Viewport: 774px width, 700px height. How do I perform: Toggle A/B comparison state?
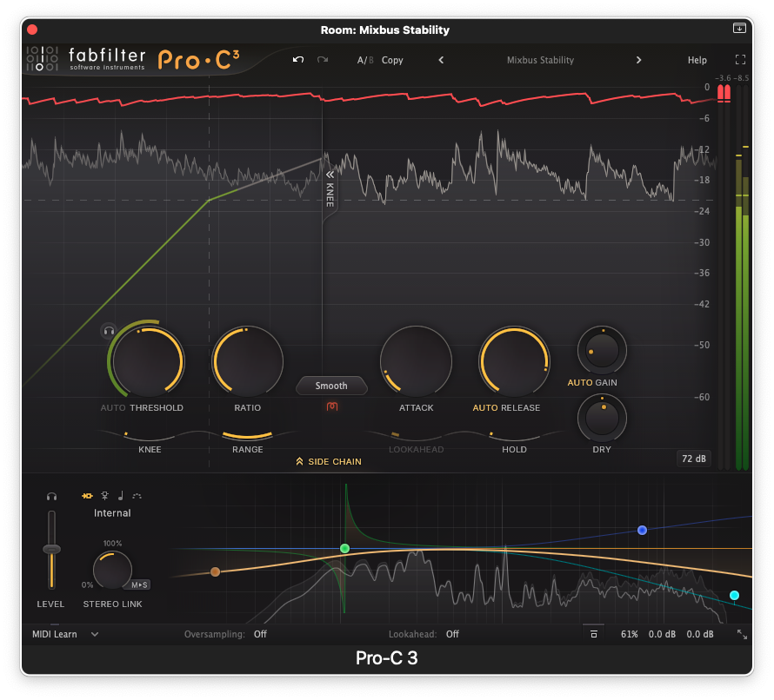click(364, 60)
